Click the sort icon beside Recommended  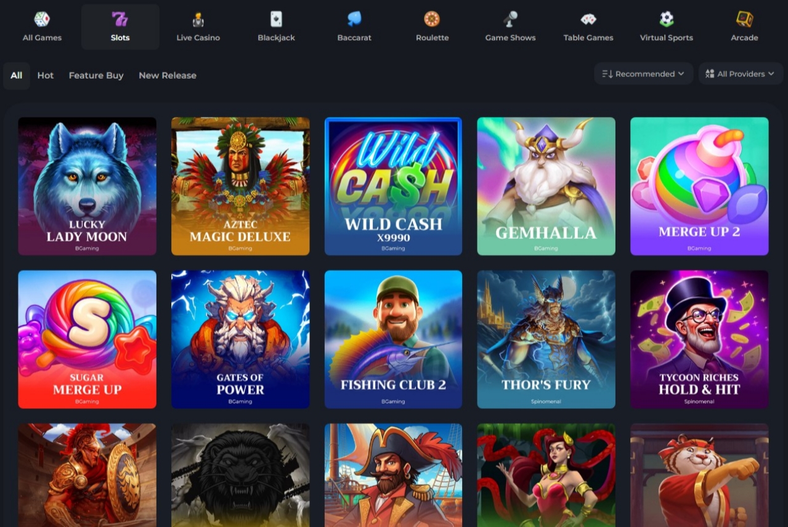pos(607,74)
